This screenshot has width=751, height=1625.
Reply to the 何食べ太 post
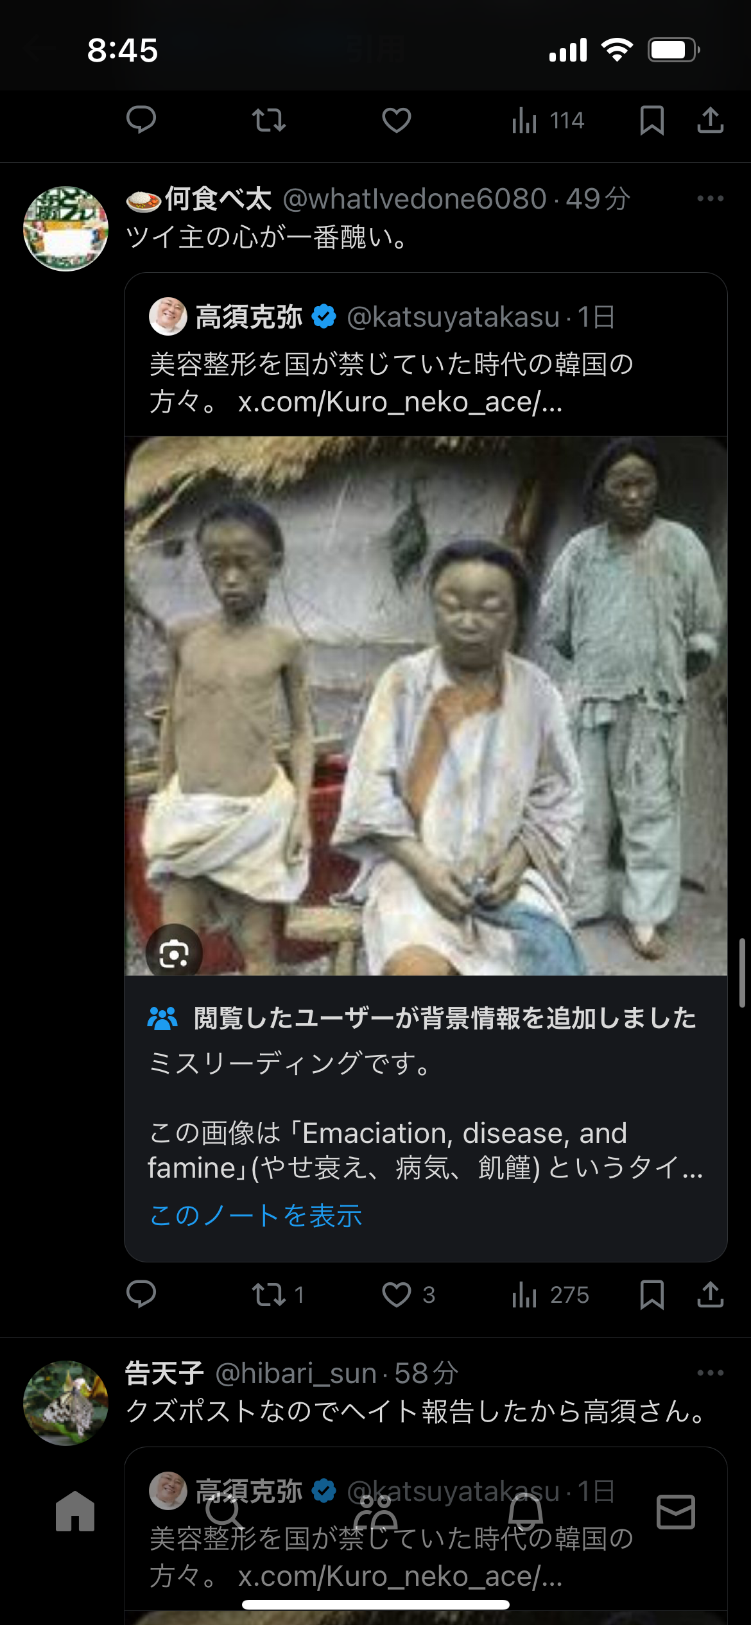tap(141, 1294)
